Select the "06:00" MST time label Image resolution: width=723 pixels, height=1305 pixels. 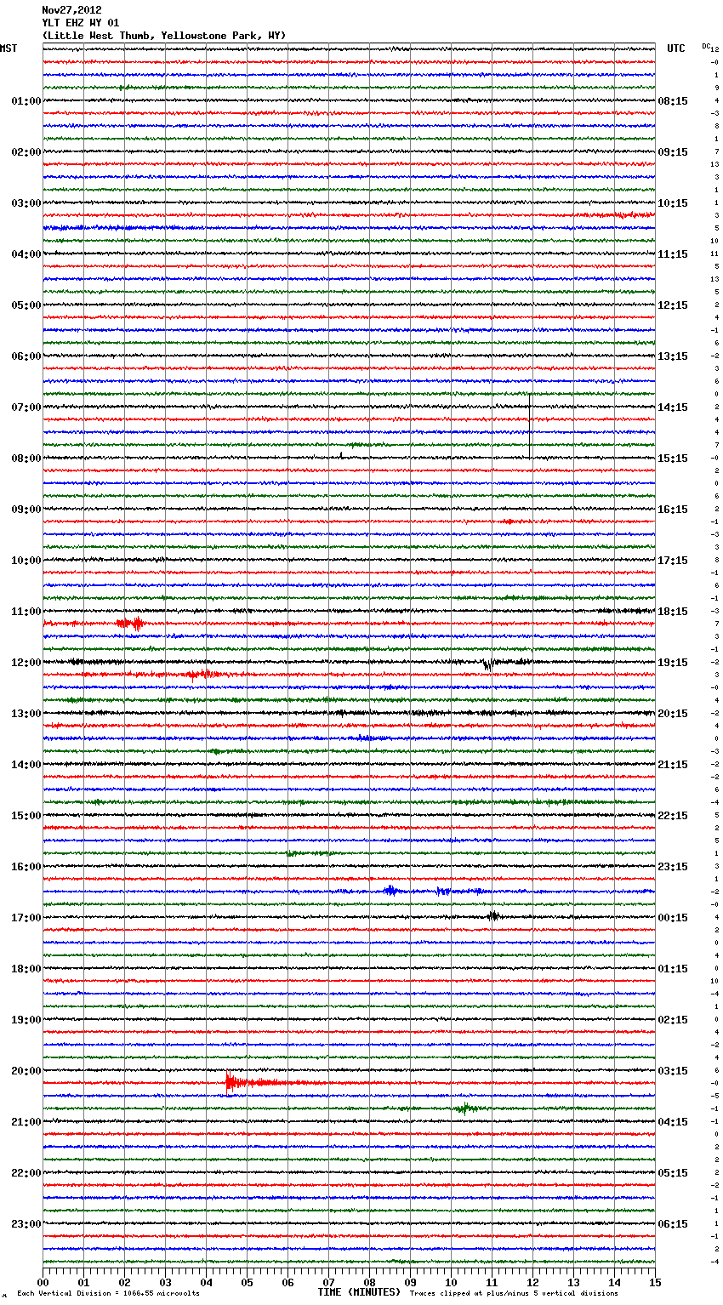pos(26,356)
